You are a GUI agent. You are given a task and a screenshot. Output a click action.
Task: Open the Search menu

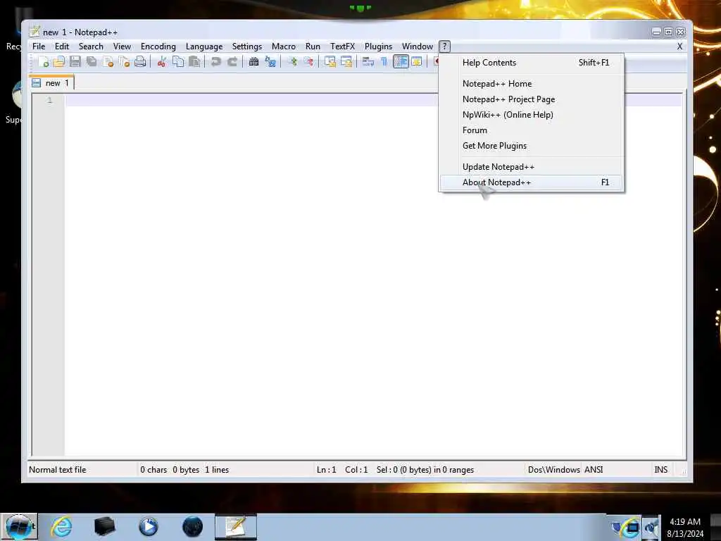pos(91,46)
